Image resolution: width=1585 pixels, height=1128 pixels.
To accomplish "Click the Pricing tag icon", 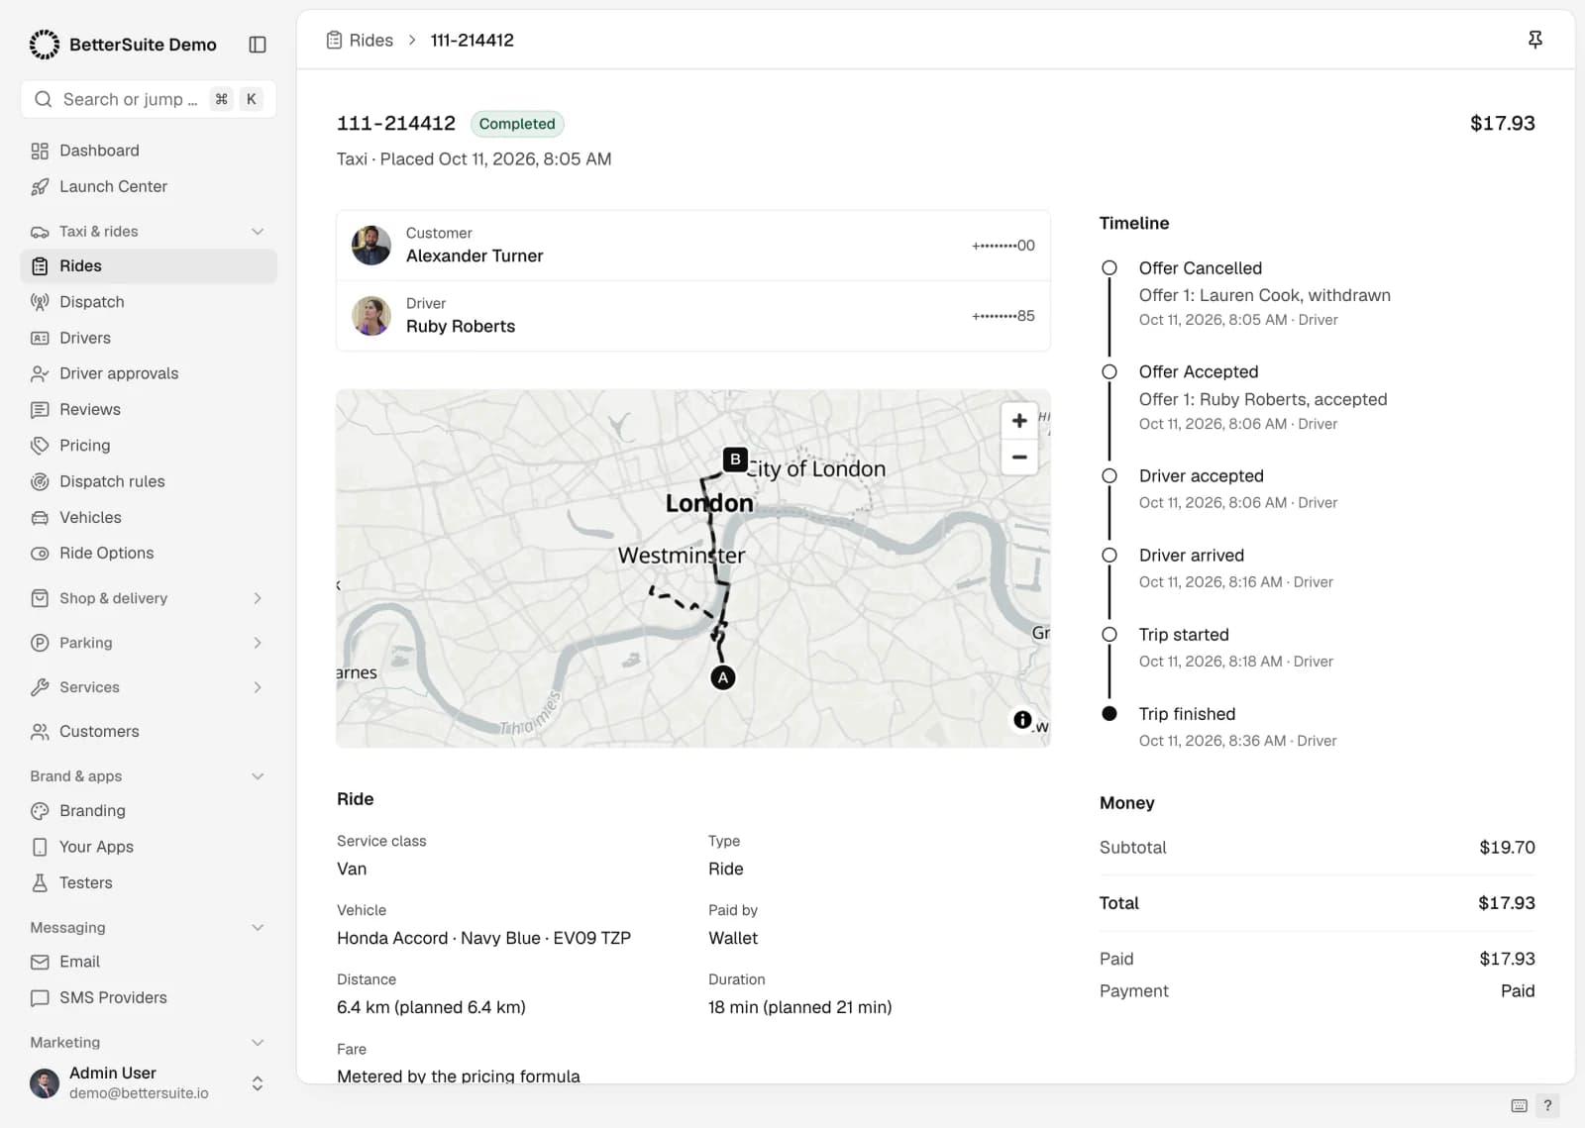I will (x=40, y=446).
